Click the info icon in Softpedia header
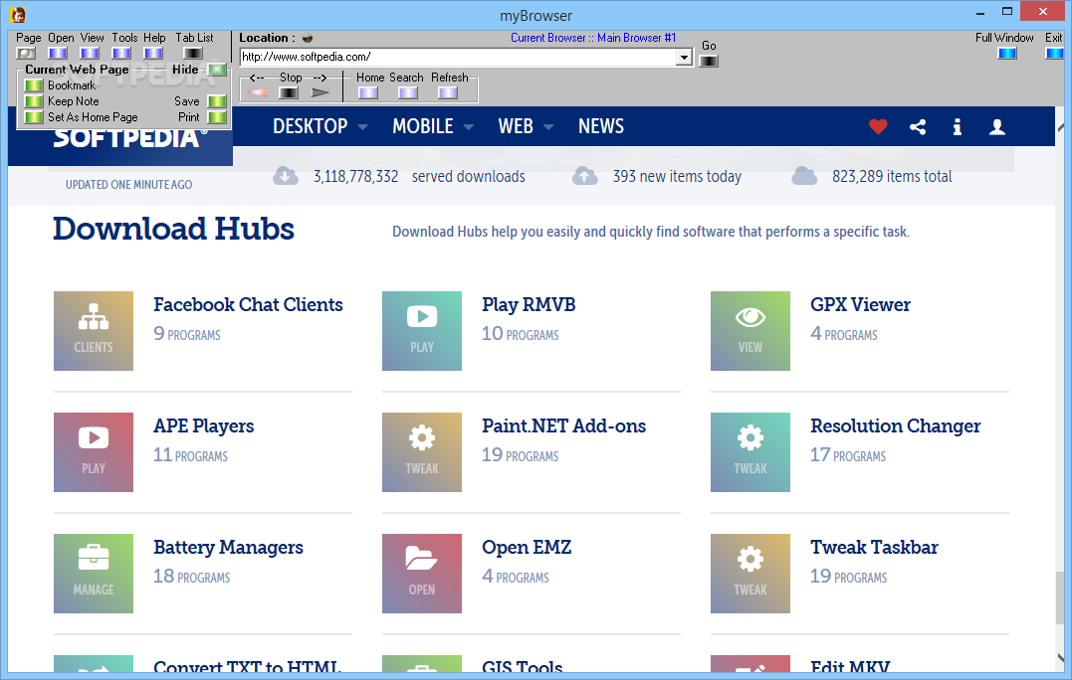Image resolution: width=1072 pixels, height=680 pixels. tap(958, 126)
